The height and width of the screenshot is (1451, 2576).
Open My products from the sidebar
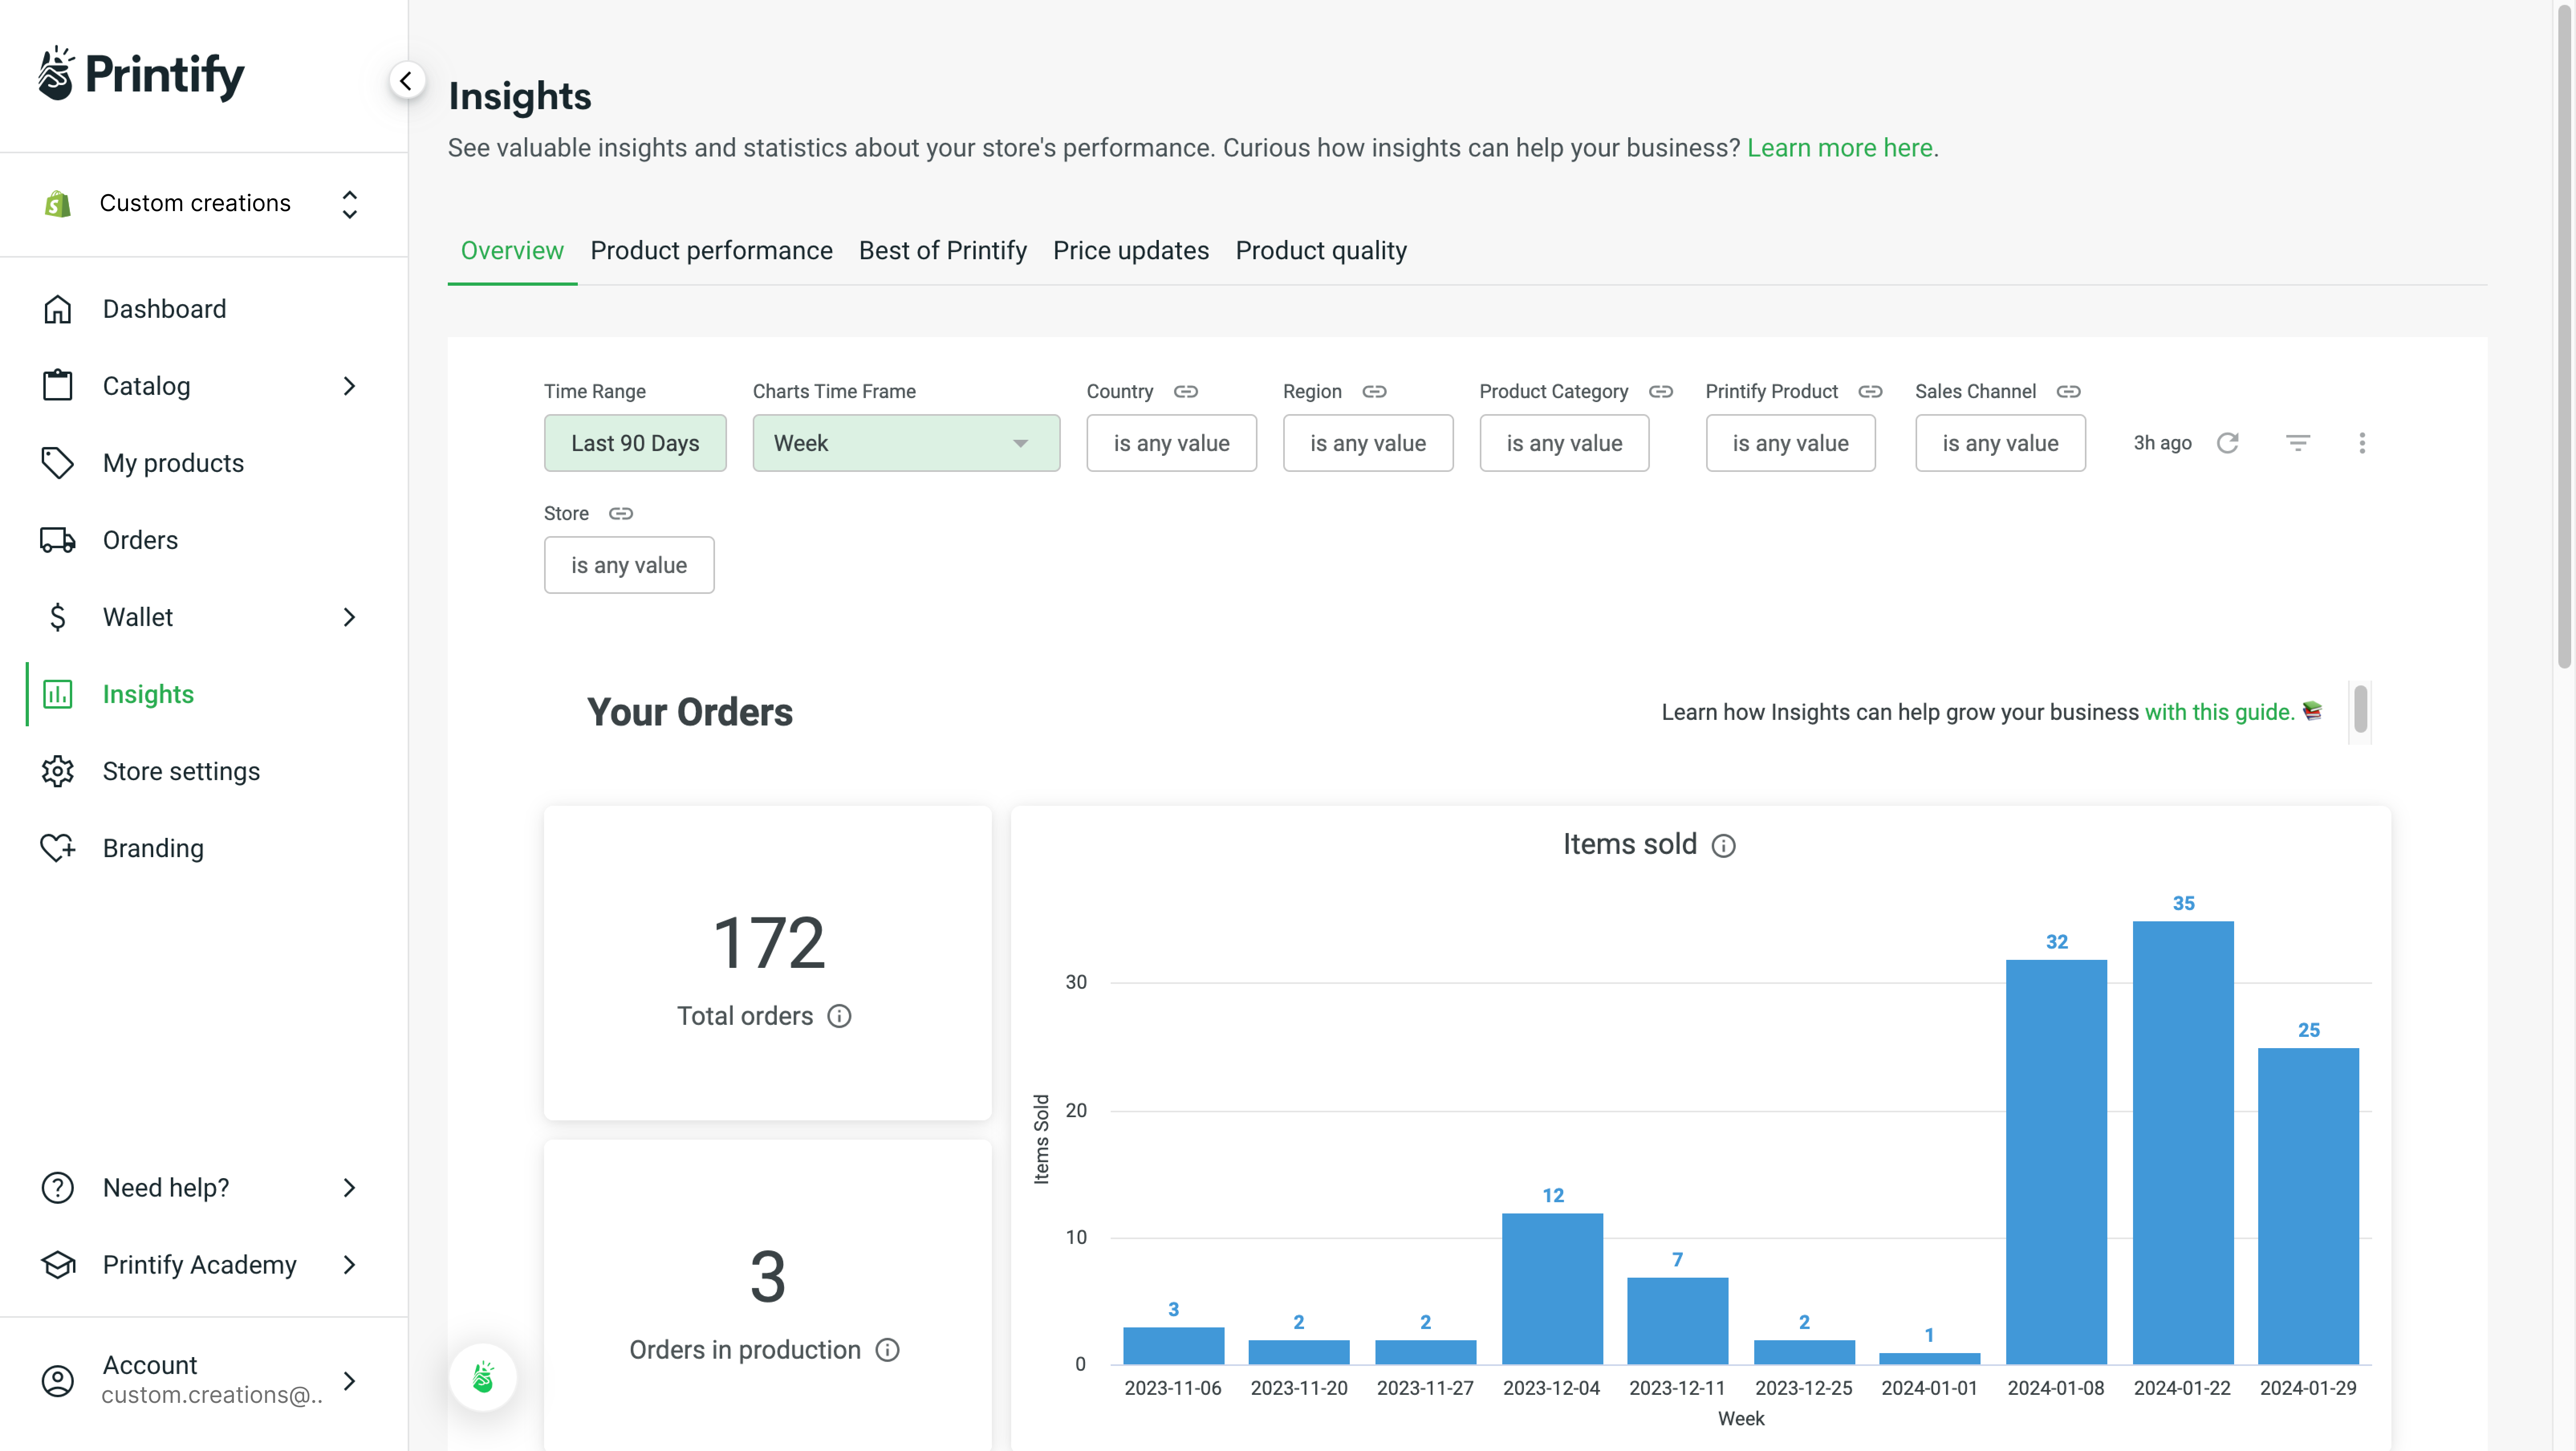tap(172, 462)
